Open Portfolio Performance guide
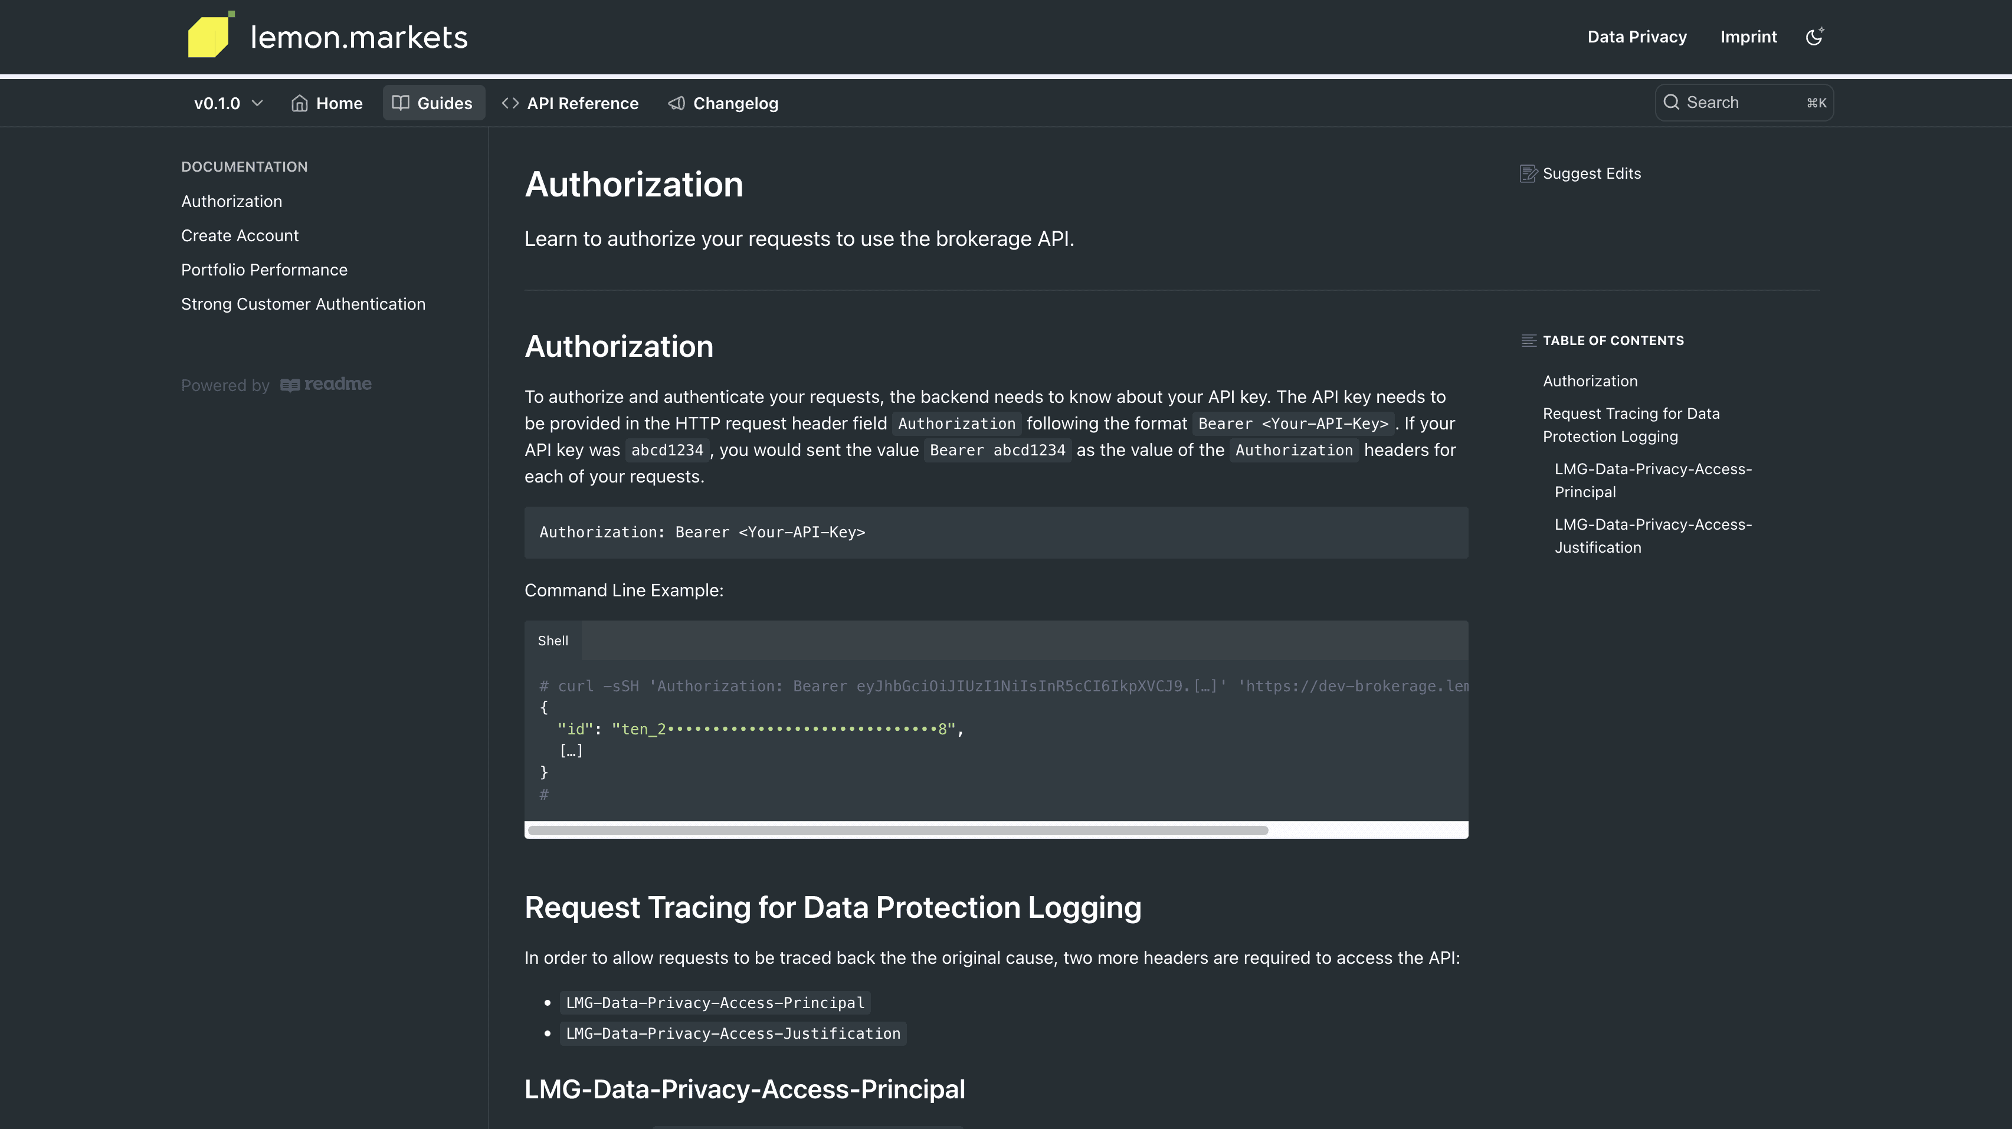The image size is (2012, 1129). click(x=264, y=270)
